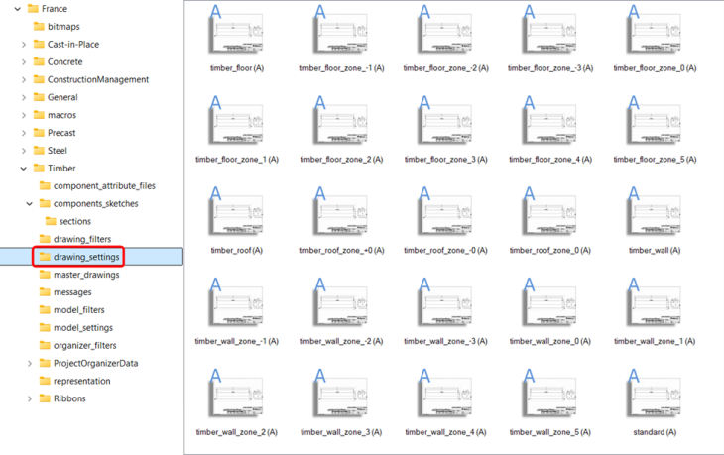Select the timber_roof_zone_-0 (A) file icon
Screen dimensions: 724x455
coord(445,212)
